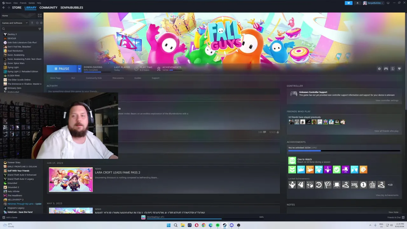Viewport: 407px width, 229px height.
Task: Click Add a Game
Action: (x=10, y=218)
